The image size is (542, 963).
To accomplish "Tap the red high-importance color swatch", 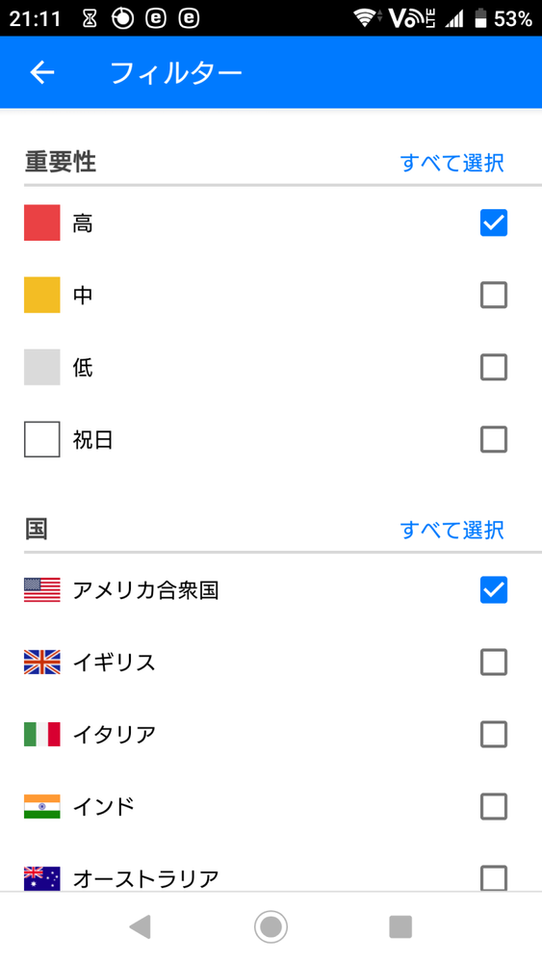I will click(x=41, y=222).
